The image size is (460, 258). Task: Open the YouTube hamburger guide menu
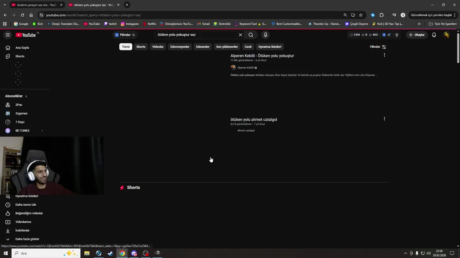coord(8,35)
